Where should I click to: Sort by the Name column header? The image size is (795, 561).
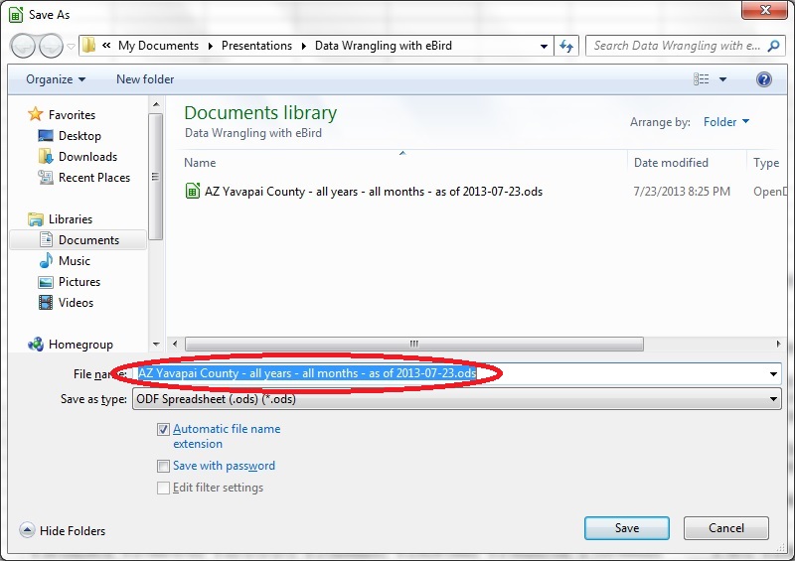[x=200, y=163]
